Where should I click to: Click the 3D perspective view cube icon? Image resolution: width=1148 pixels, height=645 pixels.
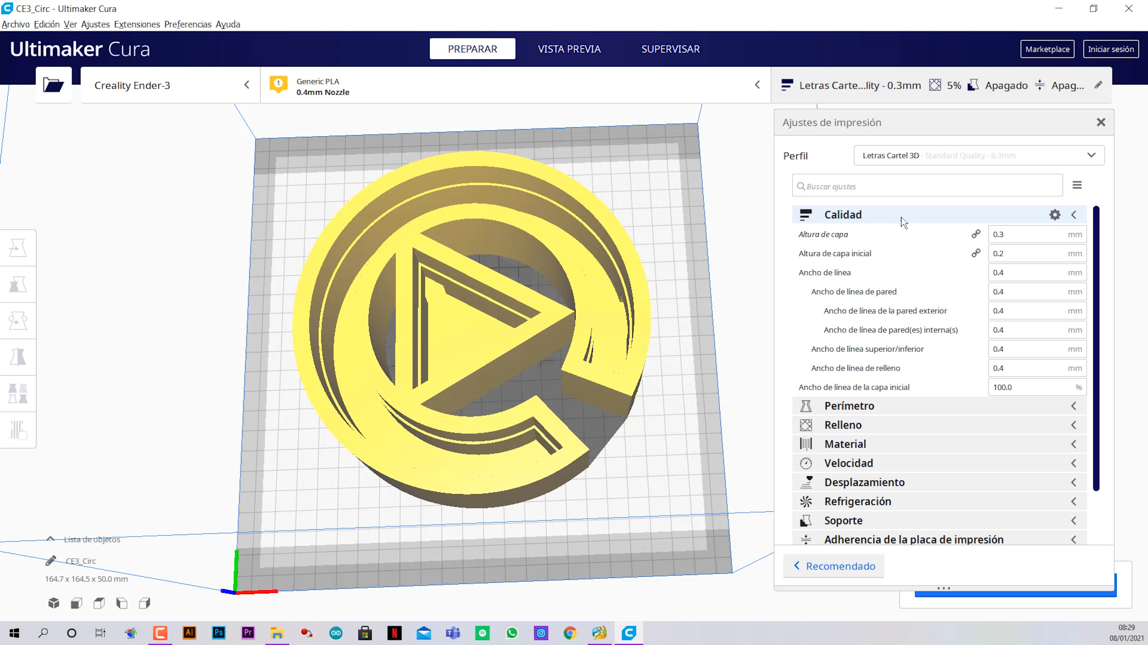pyautogui.click(x=54, y=603)
